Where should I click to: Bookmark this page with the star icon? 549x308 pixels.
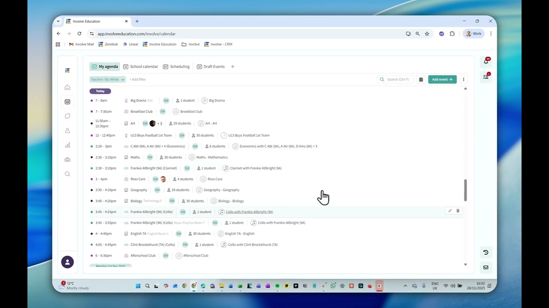pos(427,34)
